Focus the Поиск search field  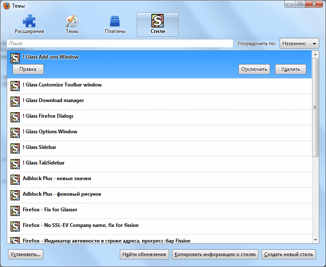point(120,43)
